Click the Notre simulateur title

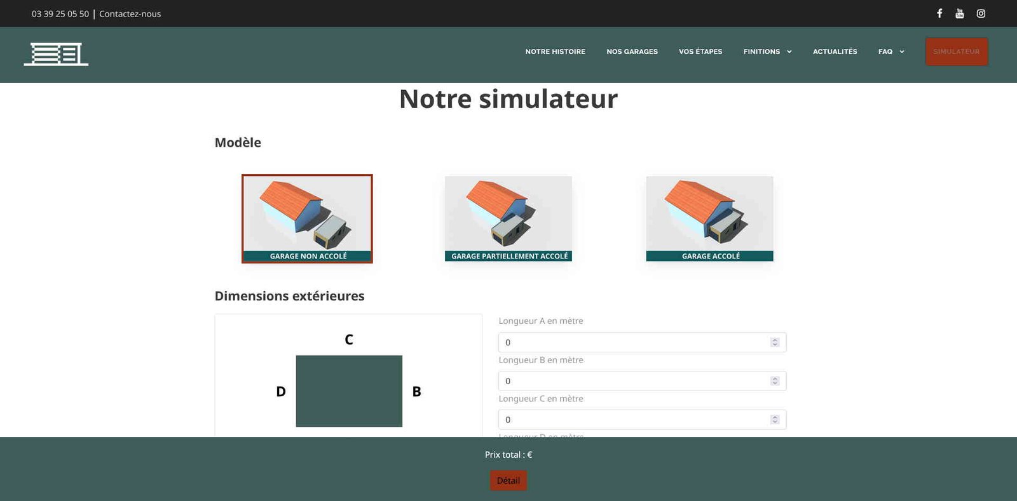[508, 99]
